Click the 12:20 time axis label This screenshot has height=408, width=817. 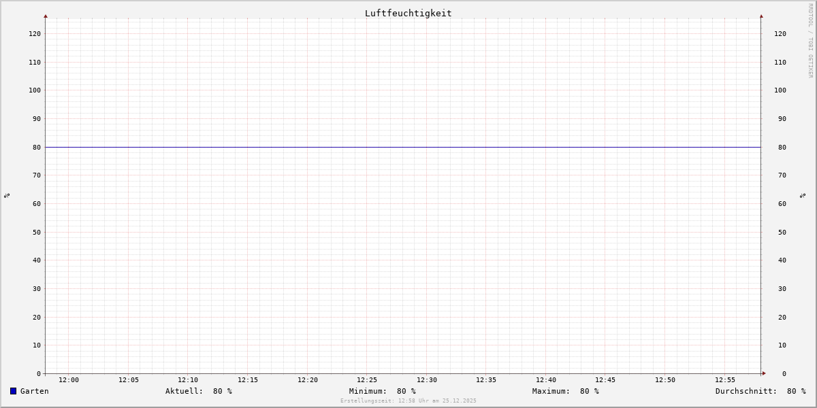[308, 379]
